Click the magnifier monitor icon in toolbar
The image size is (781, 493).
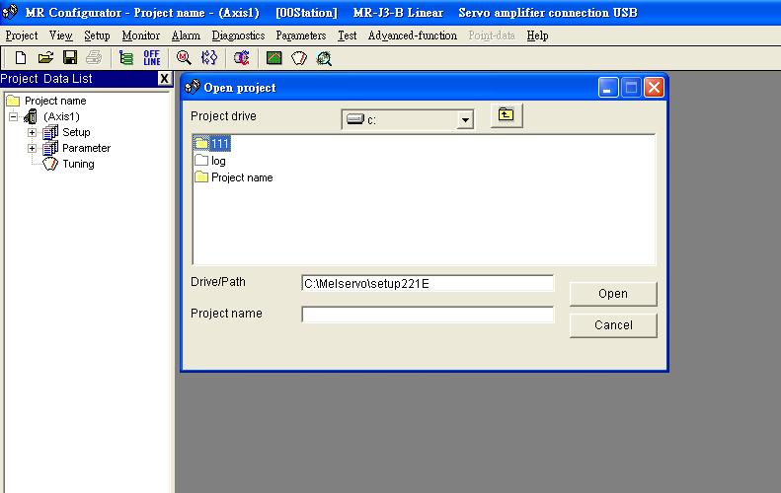coord(184,58)
